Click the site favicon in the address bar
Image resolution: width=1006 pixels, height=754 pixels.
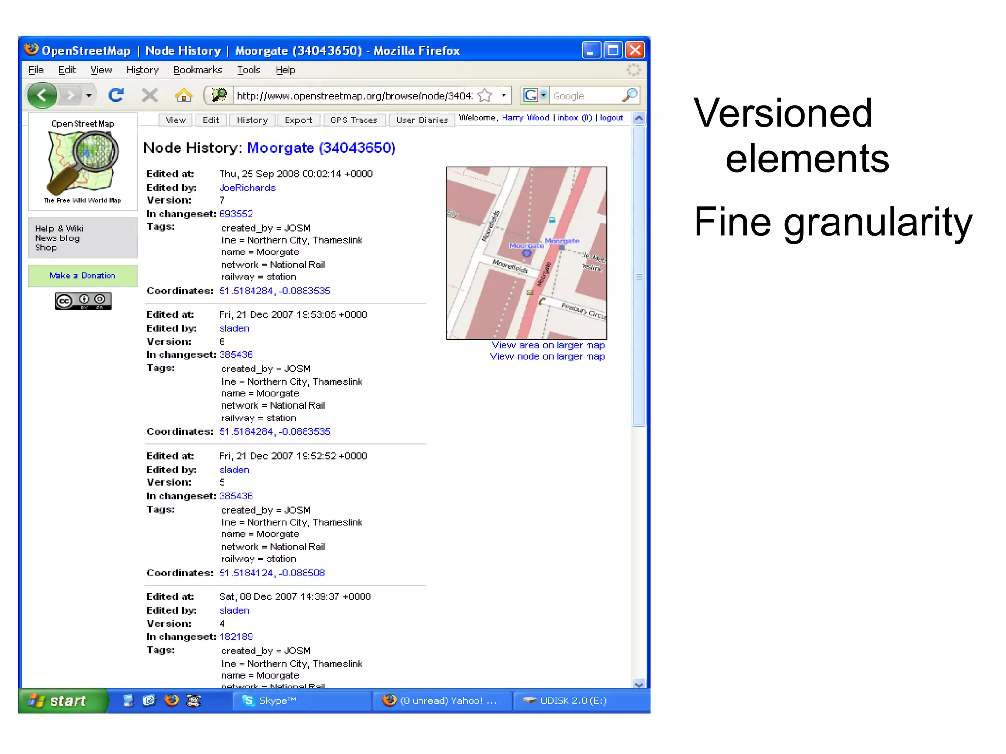click(219, 95)
